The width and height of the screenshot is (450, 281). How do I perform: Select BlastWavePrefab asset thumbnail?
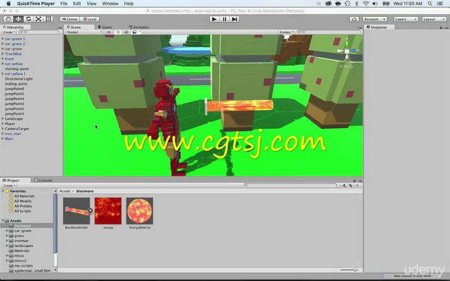(76, 211)
